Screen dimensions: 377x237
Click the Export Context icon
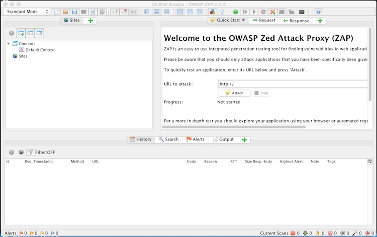(39, 33)
